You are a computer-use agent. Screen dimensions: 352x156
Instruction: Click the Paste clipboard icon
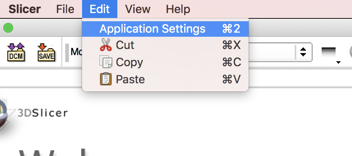click(106, 79)
